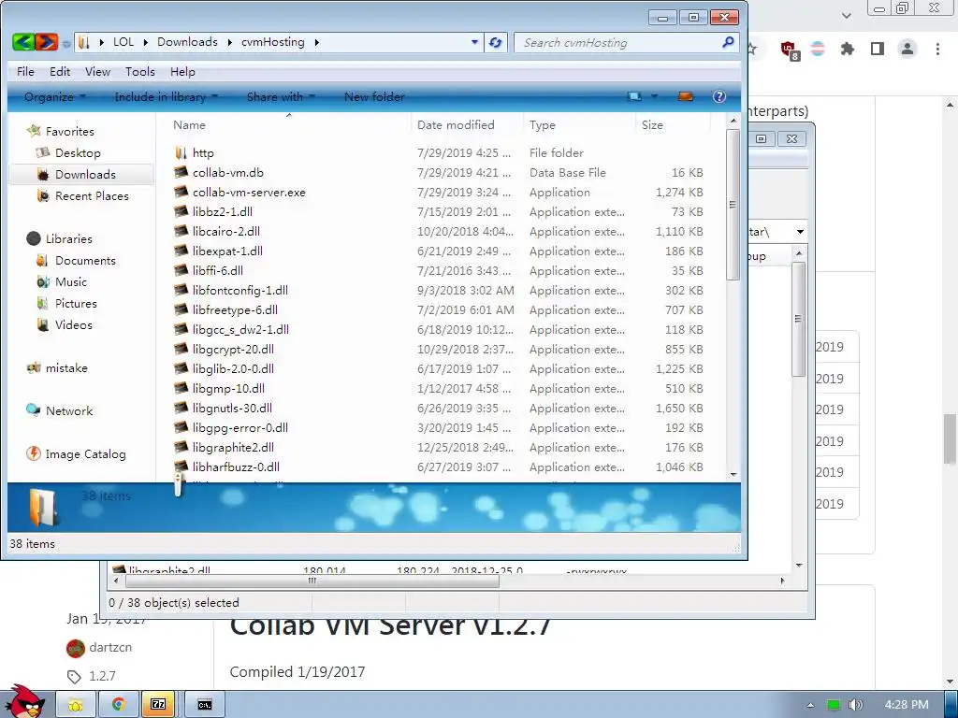Select the libgnutls-30.dll file
958x718 pixels.
pyautogui.click(x=232, y=408)
